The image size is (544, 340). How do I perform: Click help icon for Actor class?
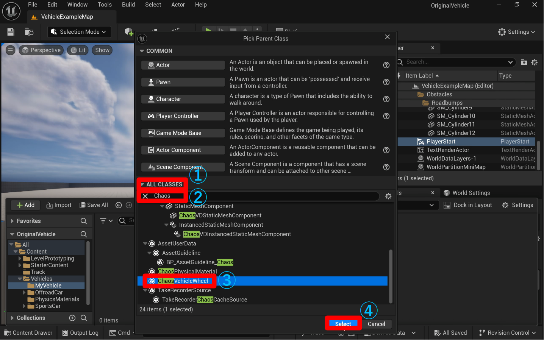coord(386,65)
